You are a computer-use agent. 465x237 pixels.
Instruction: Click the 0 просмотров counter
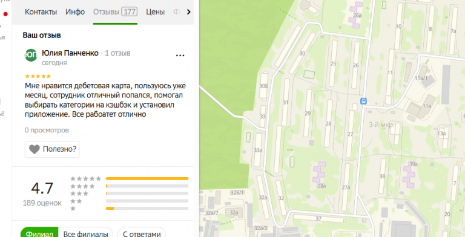47,131
